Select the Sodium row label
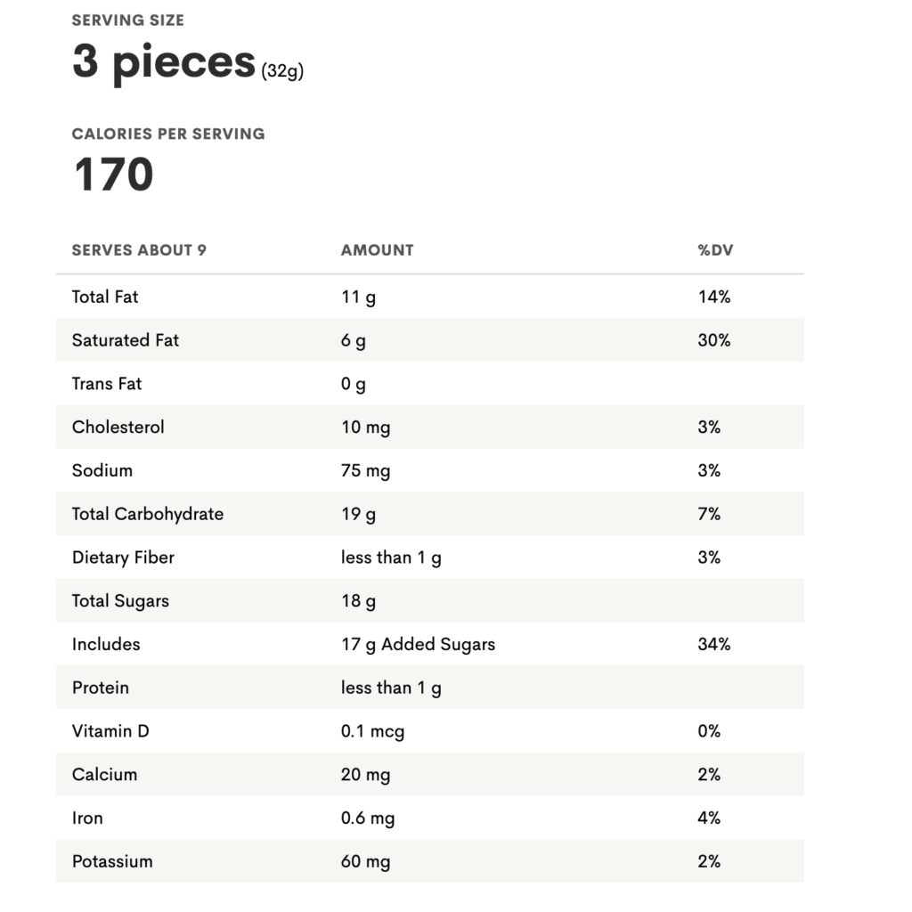 pyautogui.click(x=102, y=470)
